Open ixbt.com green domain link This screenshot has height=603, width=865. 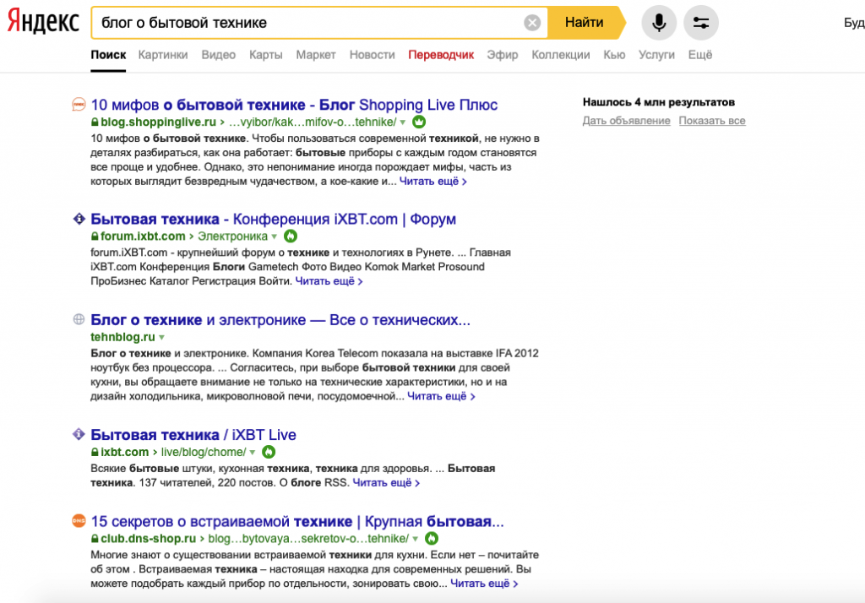(x=124, y=452)
